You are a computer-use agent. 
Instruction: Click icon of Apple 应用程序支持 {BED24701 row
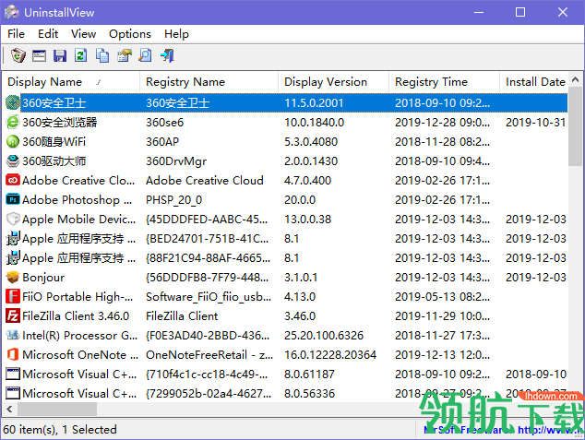(x=13, y=238)
